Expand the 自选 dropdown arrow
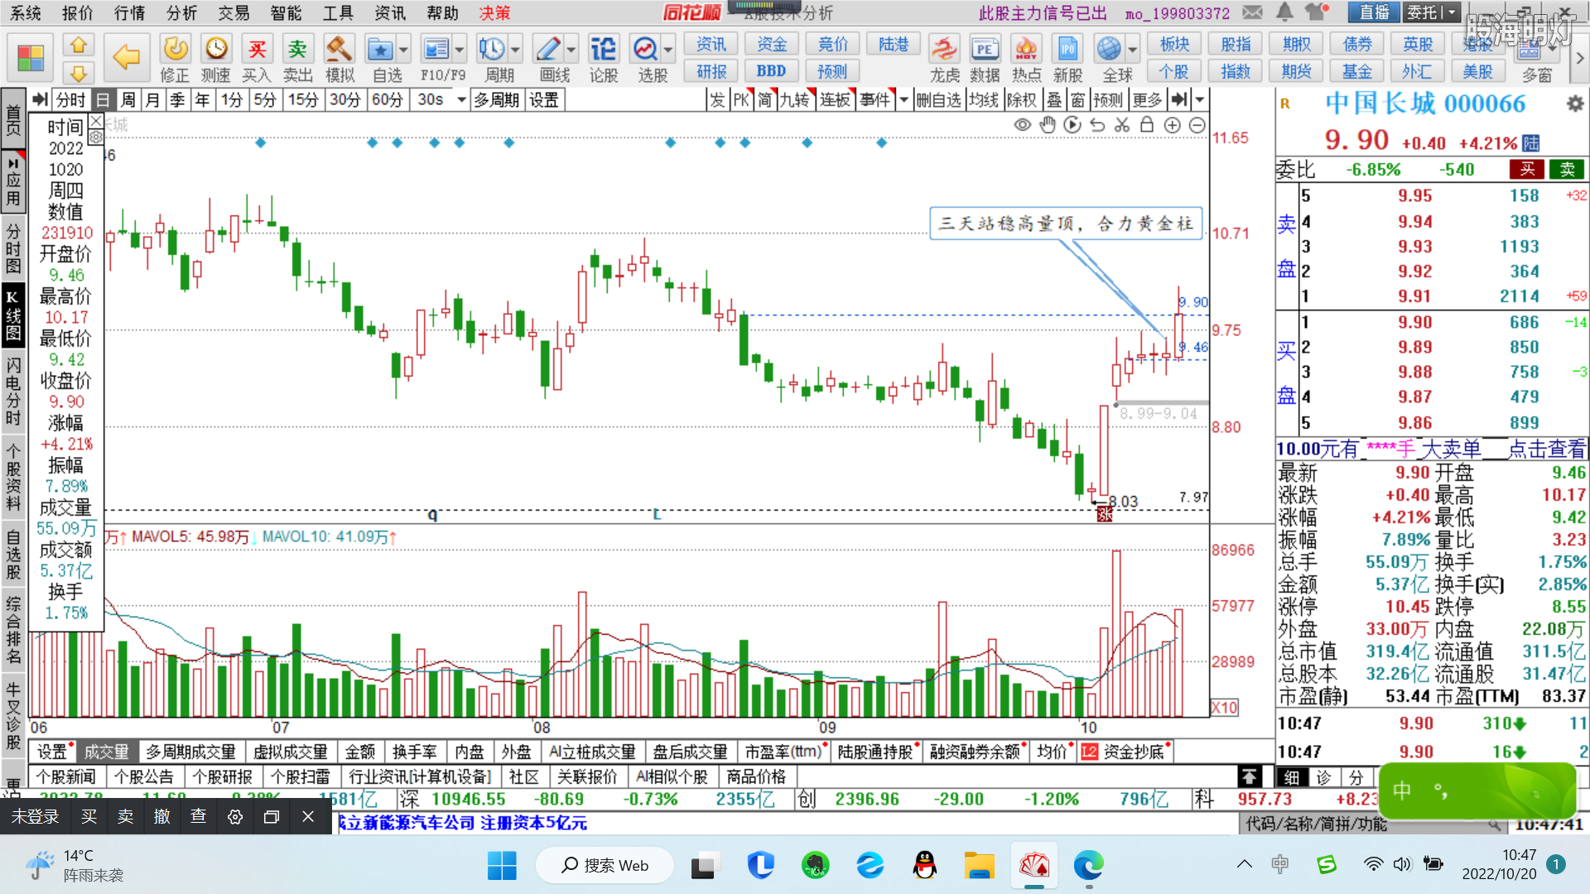The width and height of the screenshot is (1590, 894). tap(403, 50)
